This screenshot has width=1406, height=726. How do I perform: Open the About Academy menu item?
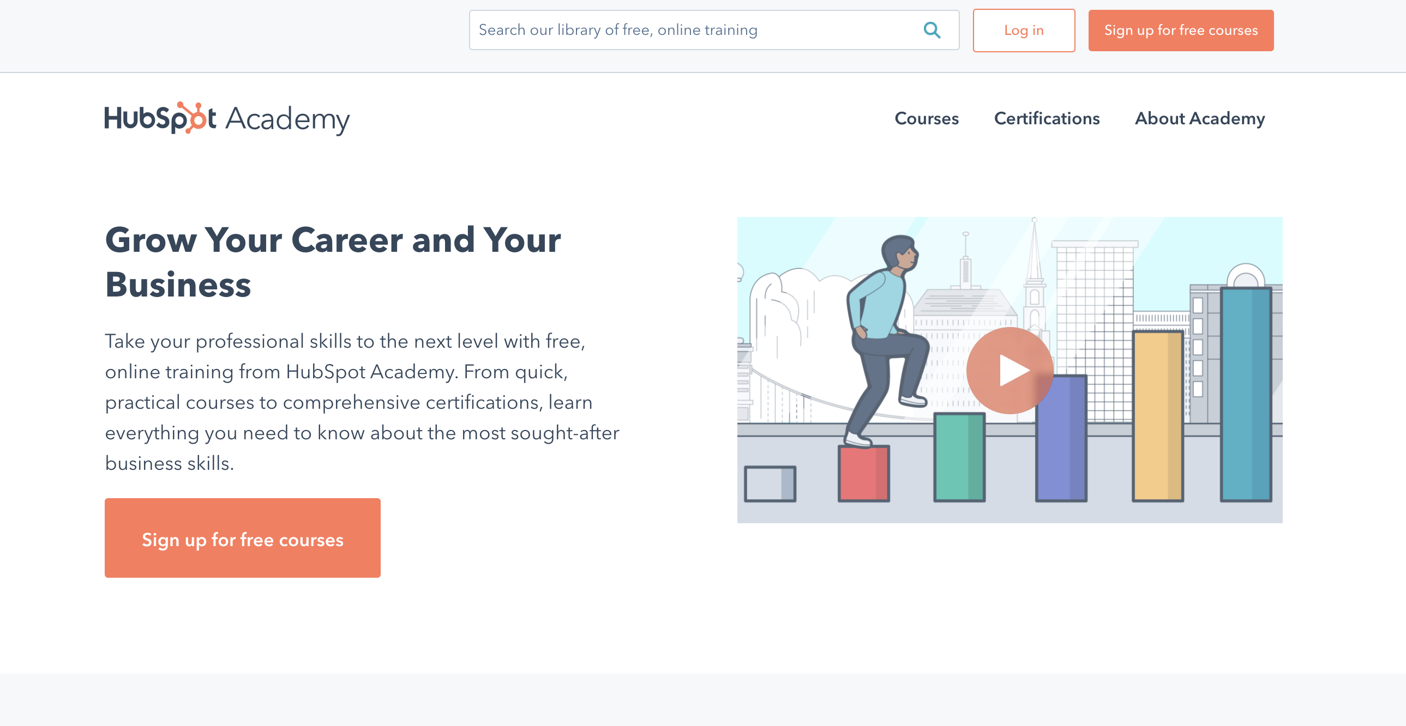(x=1200, y=118)
